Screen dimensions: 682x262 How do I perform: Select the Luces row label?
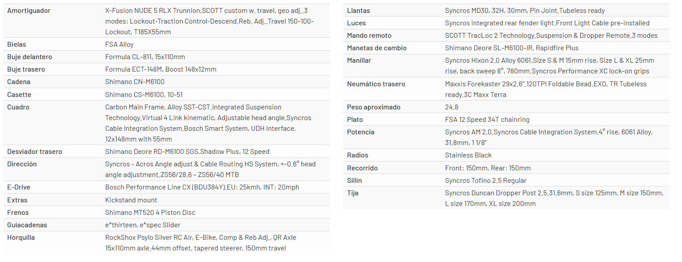point(356,23)
